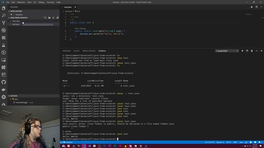Screen dimensions: 264x148
Task: Close the test.java editor tab
Action: (x=75, y=7)
